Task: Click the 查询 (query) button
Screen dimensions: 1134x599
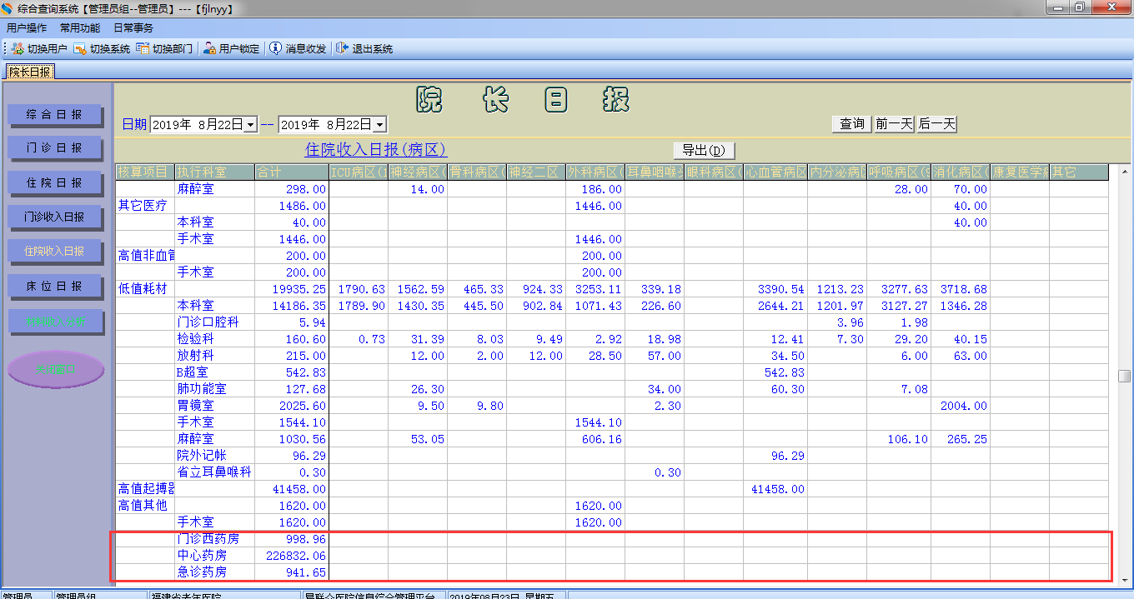Action: pyautogui.click(x=851, y=124)
